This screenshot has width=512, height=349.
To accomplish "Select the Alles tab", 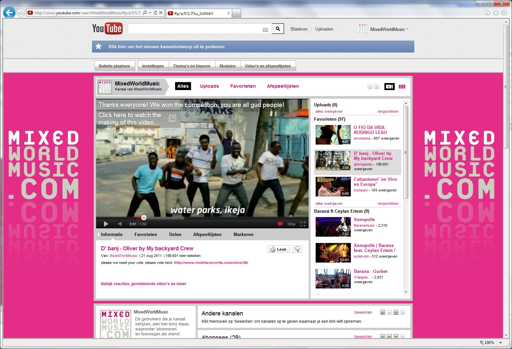I will click(183, 86).
